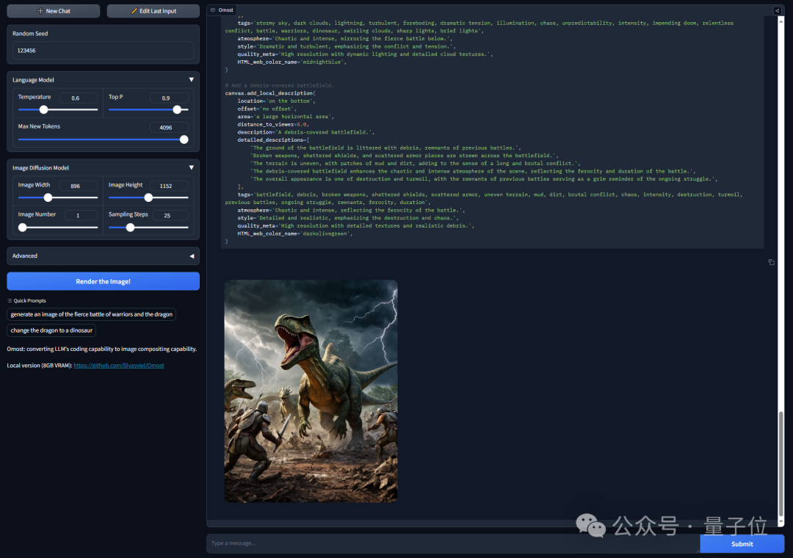Click the HTML_web_color_name 'darkolivegreen' line
793x558 pixels.
[x=295, y=233]
